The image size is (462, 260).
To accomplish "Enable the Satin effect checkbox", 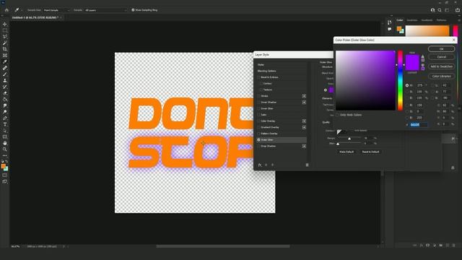I will pyautogui.click(x=258, y=115).
